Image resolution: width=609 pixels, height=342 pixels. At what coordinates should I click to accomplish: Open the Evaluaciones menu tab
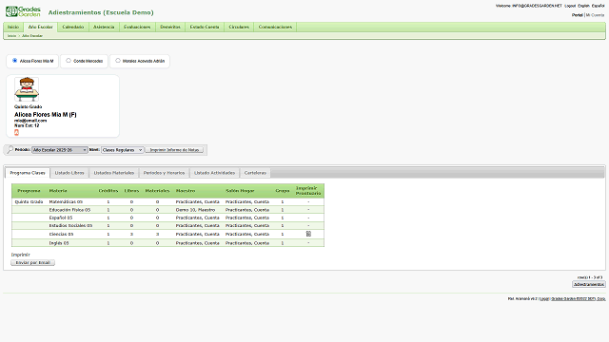tap(137, 27)
